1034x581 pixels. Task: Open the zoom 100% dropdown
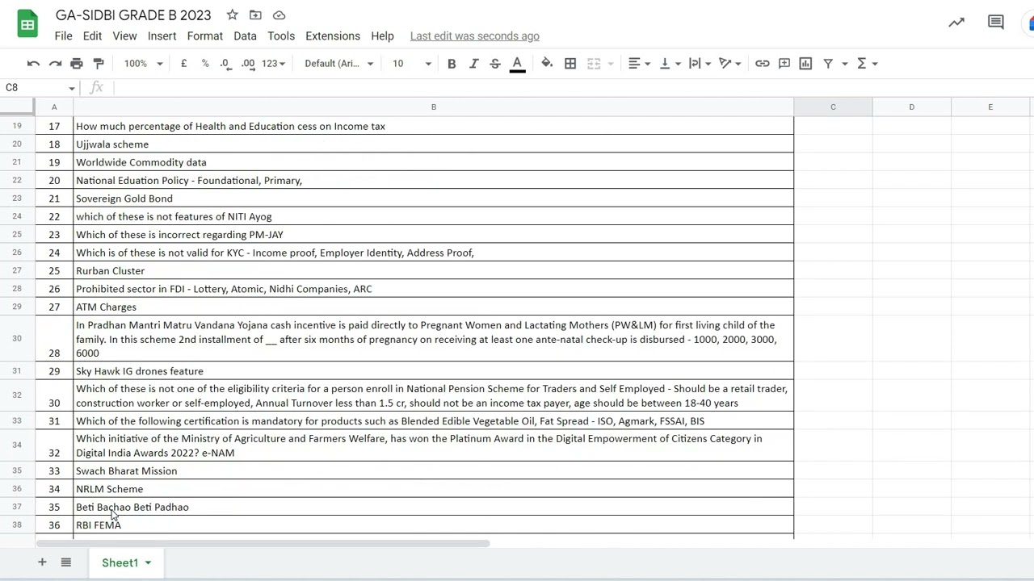click(143, 63)
